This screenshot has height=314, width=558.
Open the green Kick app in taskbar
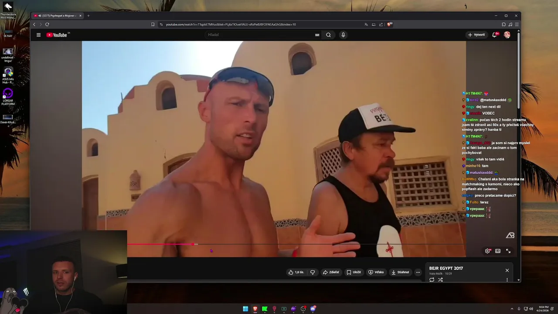pos(265,309)
